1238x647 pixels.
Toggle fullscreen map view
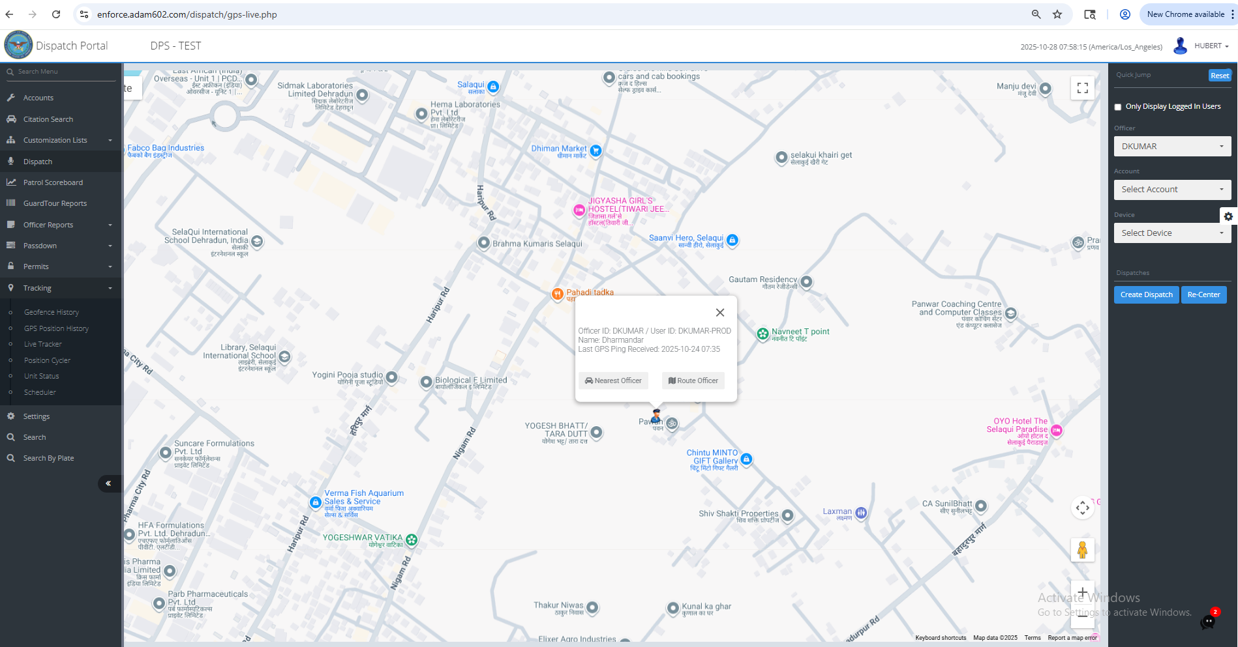pyautogui.click(x=1083, y=87)
